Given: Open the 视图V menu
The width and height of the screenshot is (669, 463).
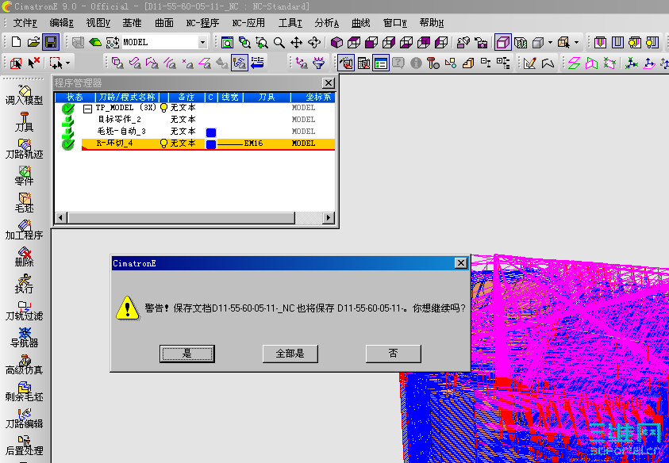Looking at the screenshot, I should (98, 23).
